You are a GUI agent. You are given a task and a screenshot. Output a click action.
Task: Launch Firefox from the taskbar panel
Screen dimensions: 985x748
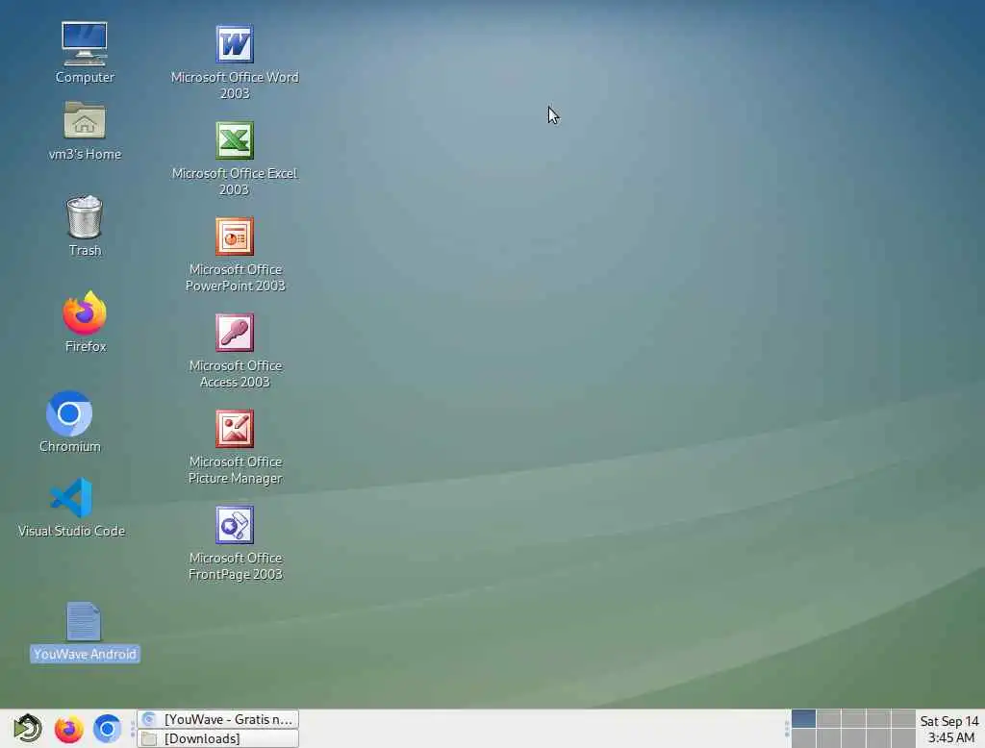coord(68,729)
